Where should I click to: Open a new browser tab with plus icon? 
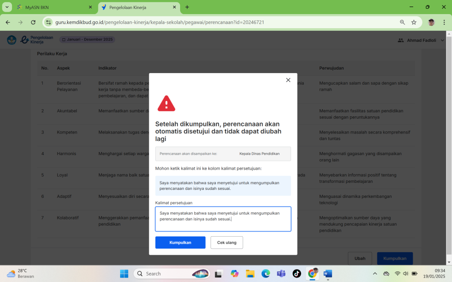(187, 7)
